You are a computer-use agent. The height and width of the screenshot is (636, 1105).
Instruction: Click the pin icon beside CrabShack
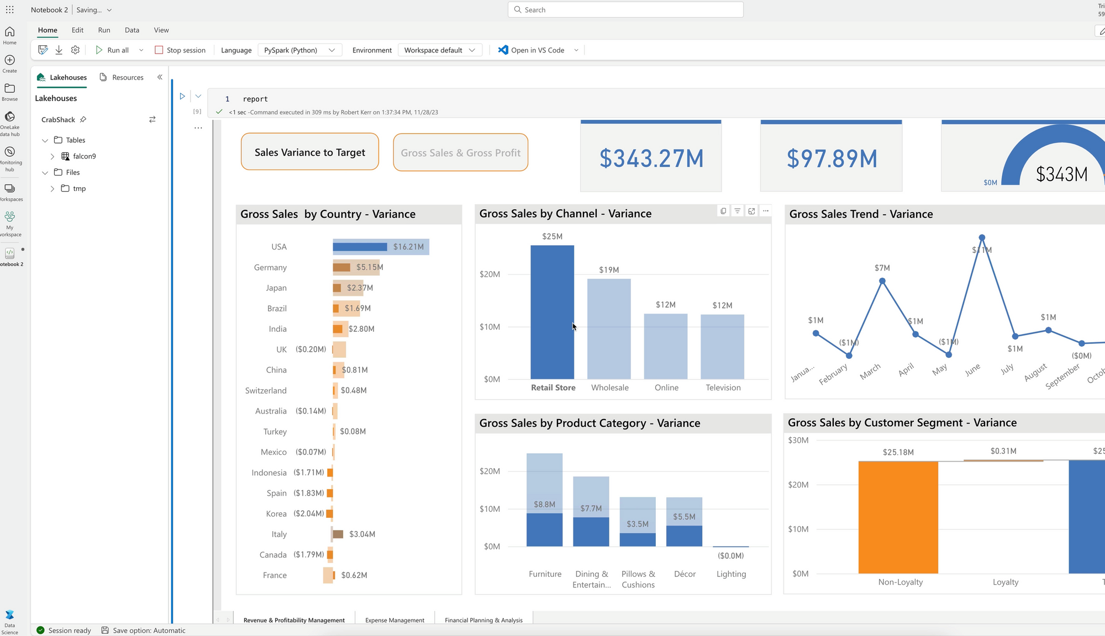tap(83, 119)
